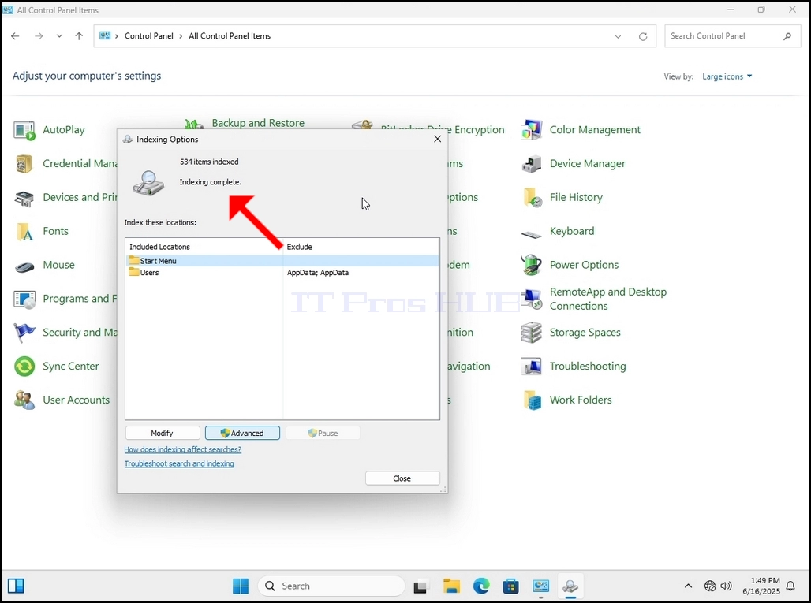Open the User Accounts icon

[x=24, y=400]
